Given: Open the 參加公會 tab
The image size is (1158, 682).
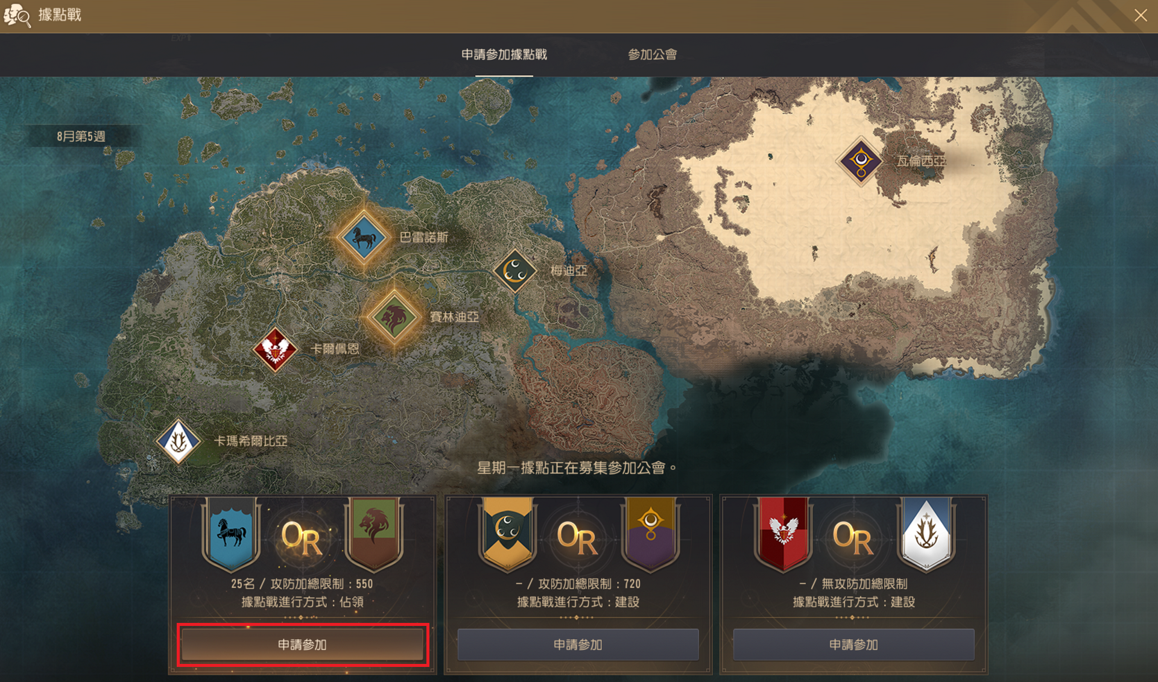Looking at the screenshot, I should click(653, 55).
